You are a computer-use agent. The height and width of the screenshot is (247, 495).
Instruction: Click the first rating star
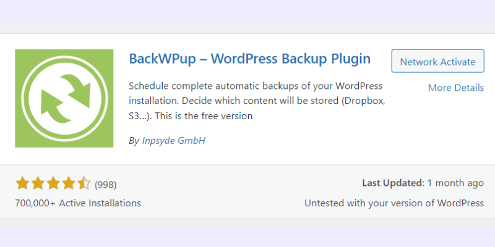(x=22, y=183)
